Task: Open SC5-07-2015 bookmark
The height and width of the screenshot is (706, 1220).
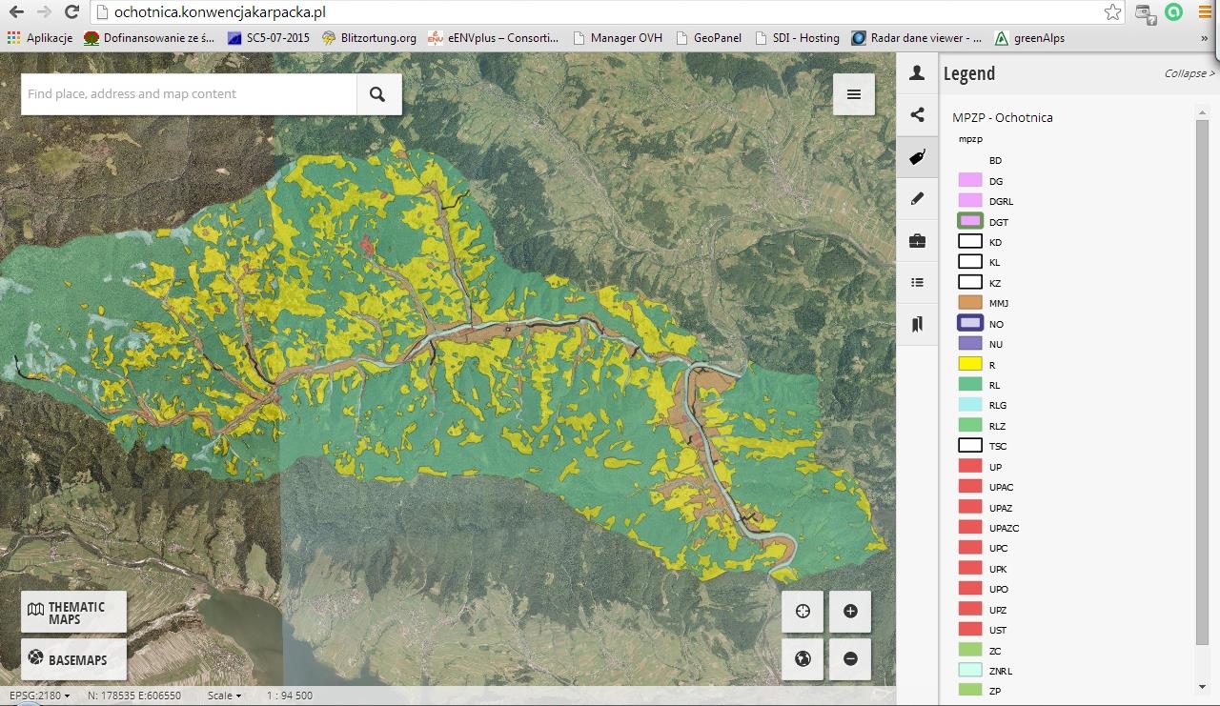Action: [269, 38]
